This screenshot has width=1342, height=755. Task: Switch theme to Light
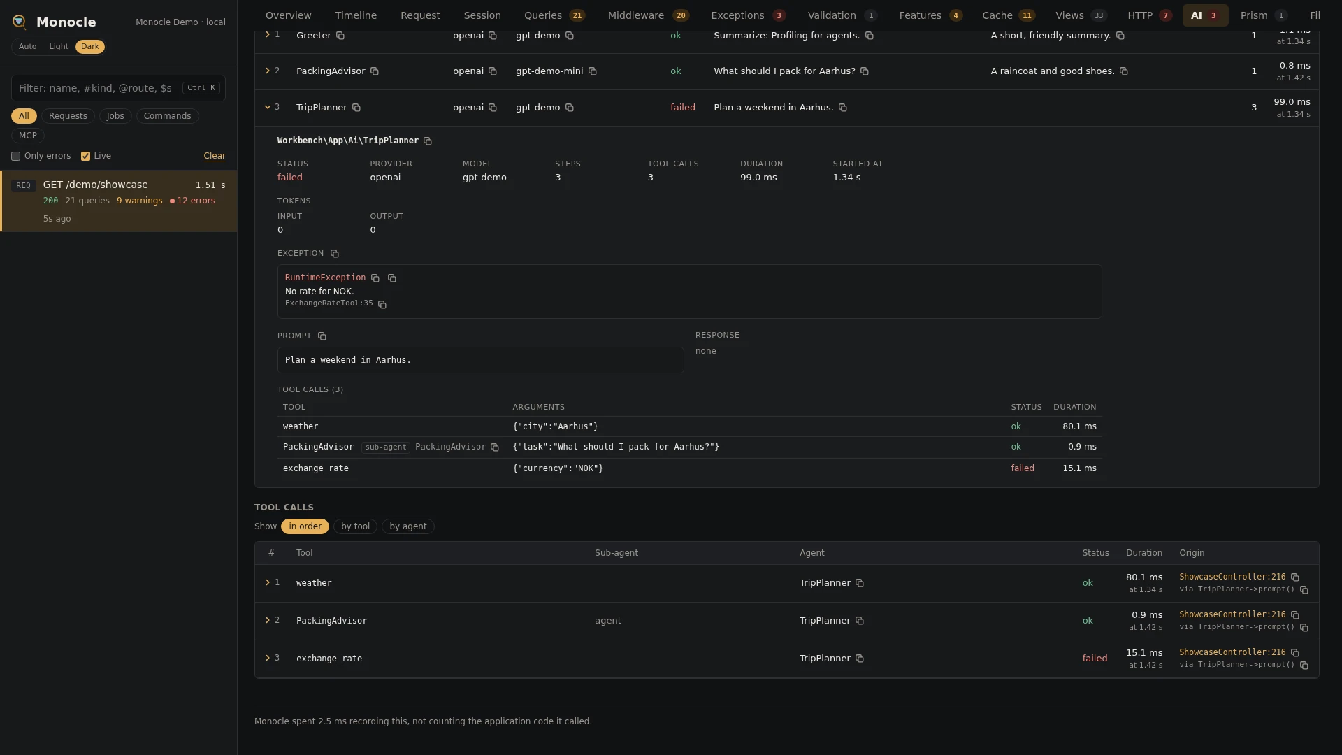59,47
